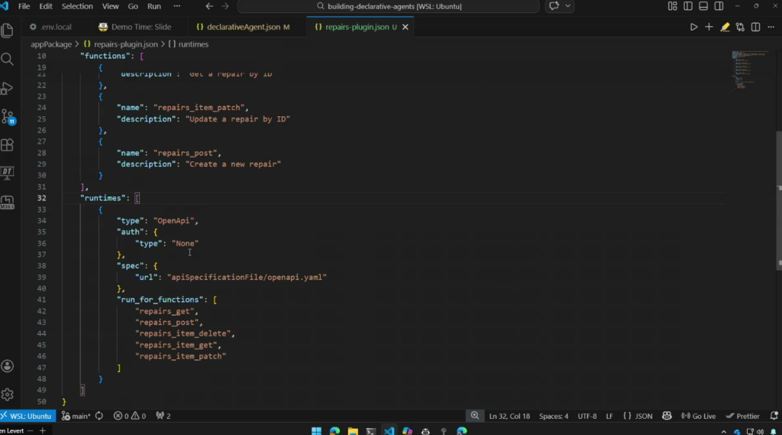This screenshot has height=435, width=782.
Task: Open the Run and Debug view
Action: point(8,89)
